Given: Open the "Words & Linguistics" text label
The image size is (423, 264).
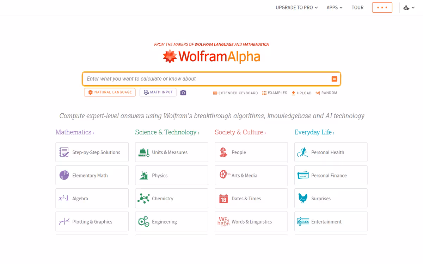Looking at the screenshot, I should coord(252,222).
